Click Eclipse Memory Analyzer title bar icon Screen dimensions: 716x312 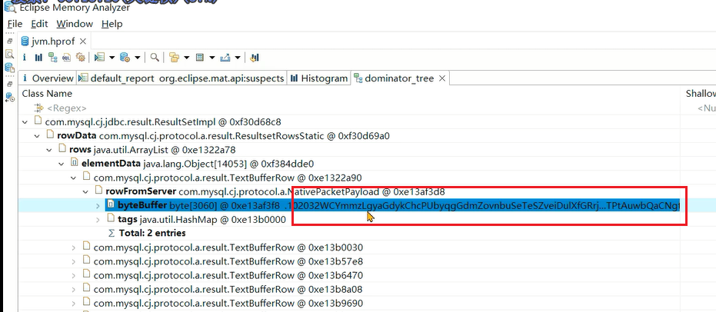click(10, 8)
